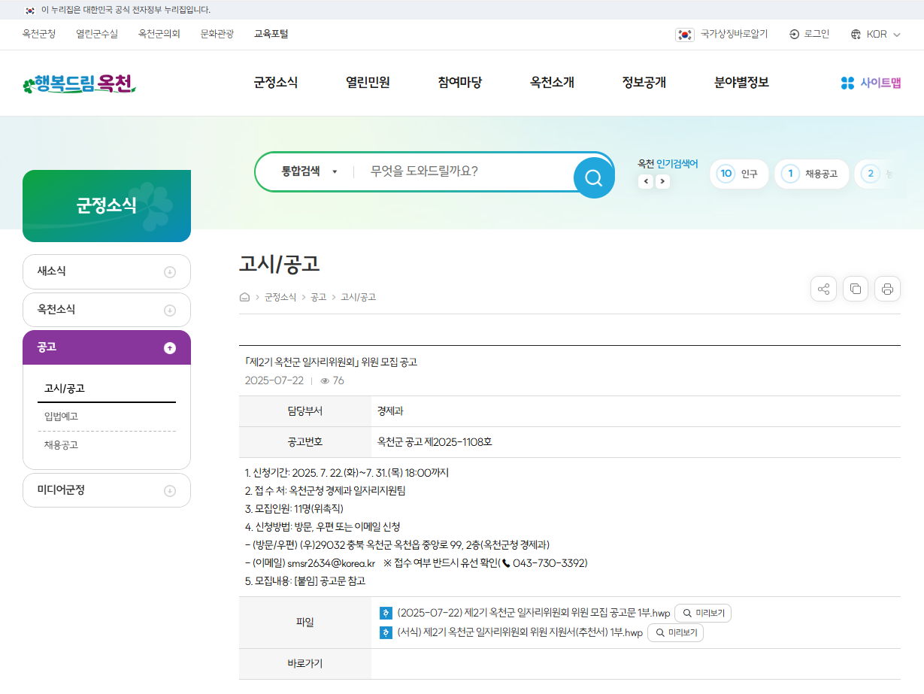Expand the 새소식 sidebar section
This screenshot has width=924, height=694.
coord(170,272)
